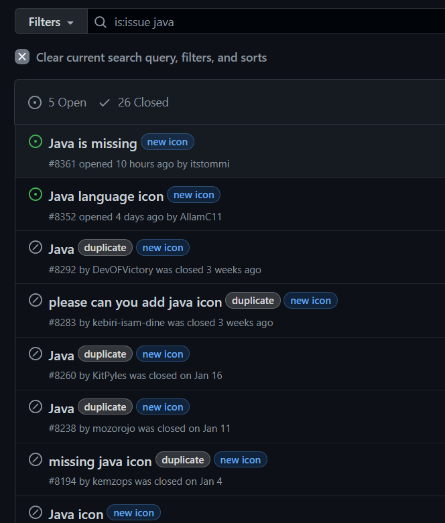Open user profile AllamC11
Screen dimensions: 445x523
(200, 217)
